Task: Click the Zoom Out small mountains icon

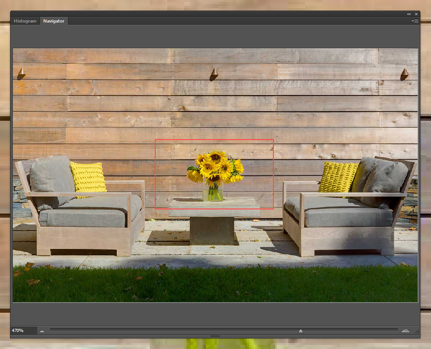Action: (x=42, y=331)
